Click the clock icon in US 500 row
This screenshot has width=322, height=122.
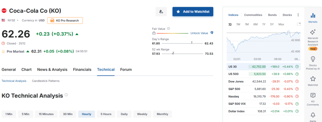point(297,74)
